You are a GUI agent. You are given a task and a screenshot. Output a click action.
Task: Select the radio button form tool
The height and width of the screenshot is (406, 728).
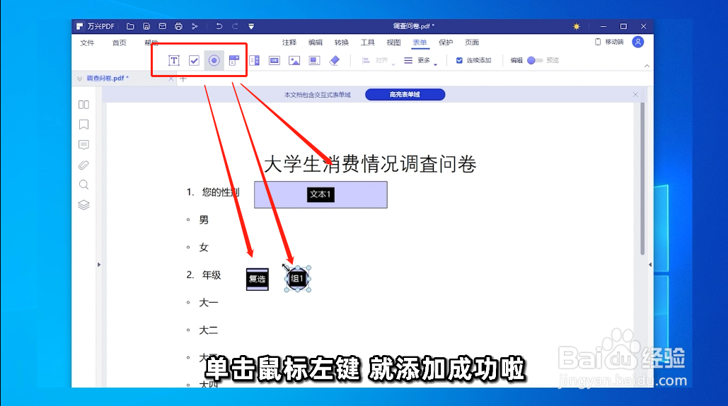[x=214, y=60]
